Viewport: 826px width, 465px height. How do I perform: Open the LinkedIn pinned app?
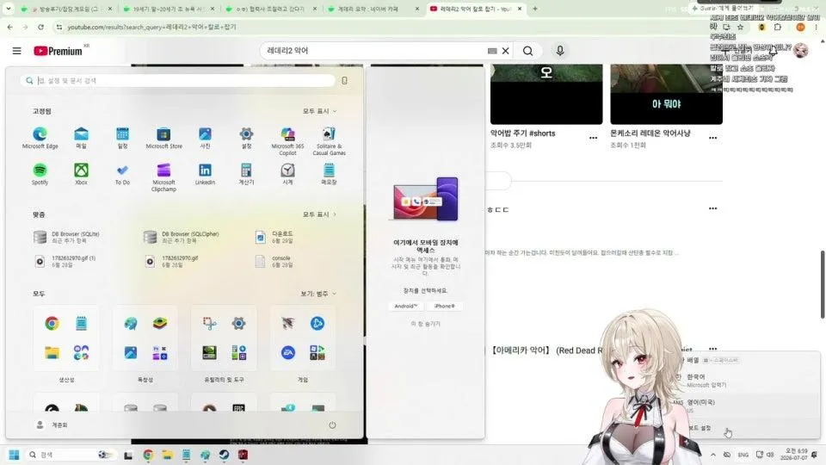(x=205, y=174)
